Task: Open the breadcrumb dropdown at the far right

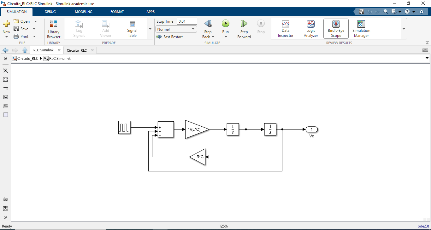Action: pyautogui.click(x=427, y=58)
